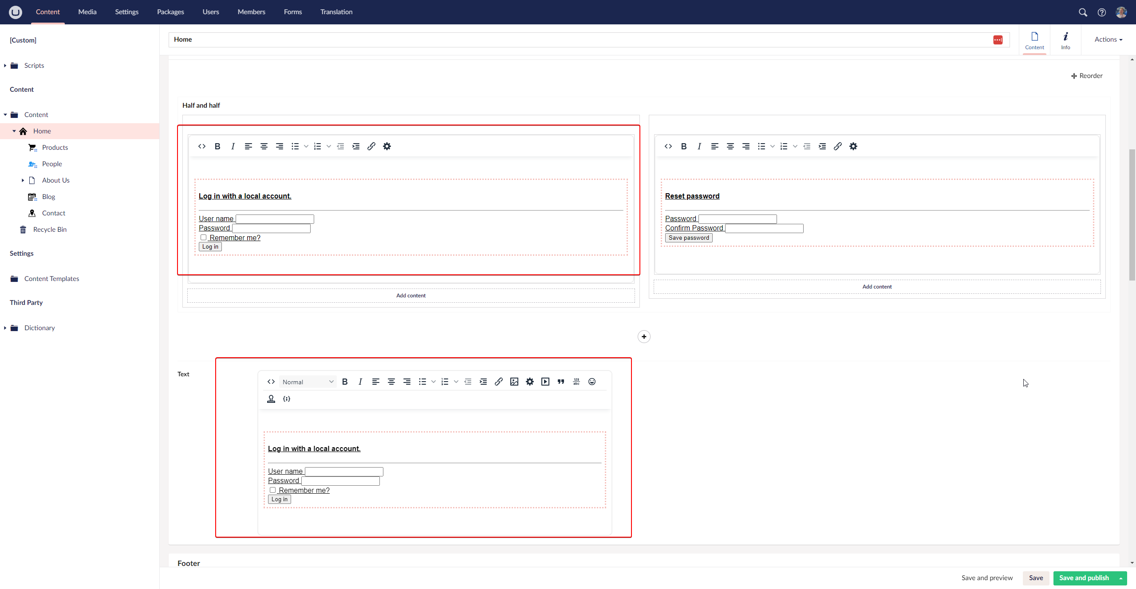Viewport: 1136px width, 589px height.
Task: Insert a link in the Text editor
Action: 498,382
